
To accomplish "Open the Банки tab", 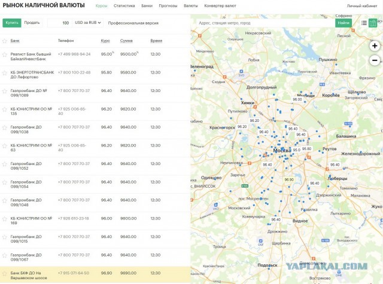I will click(147, 5).
